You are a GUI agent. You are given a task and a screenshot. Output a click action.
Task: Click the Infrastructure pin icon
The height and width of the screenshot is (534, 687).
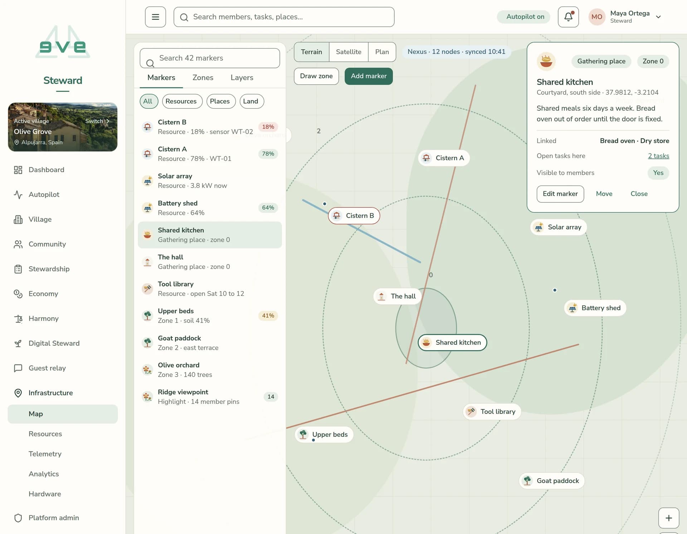click(x=18, y=393)
